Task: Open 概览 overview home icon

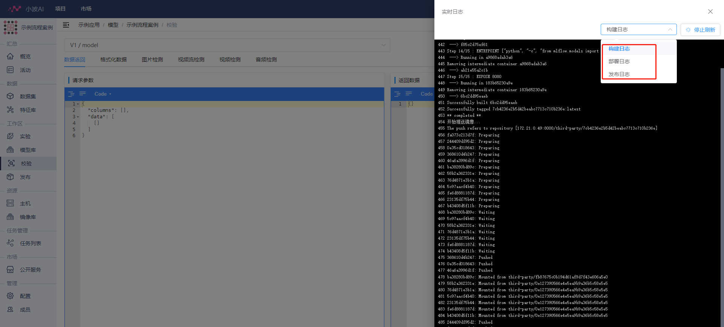Action: pyautogui.click(x=10, y=56)
